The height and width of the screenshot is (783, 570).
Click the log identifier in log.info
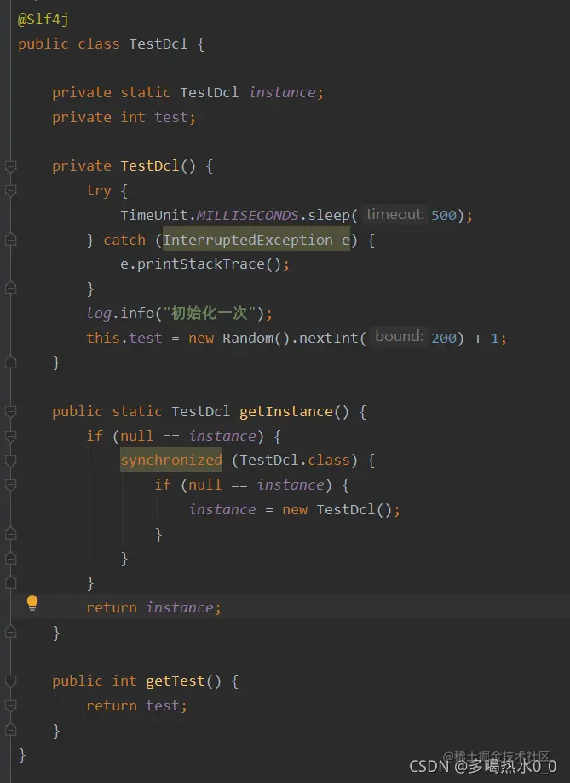point(99,313)
